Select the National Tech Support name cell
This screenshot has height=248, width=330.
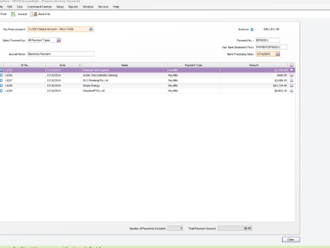pos(124,70)
